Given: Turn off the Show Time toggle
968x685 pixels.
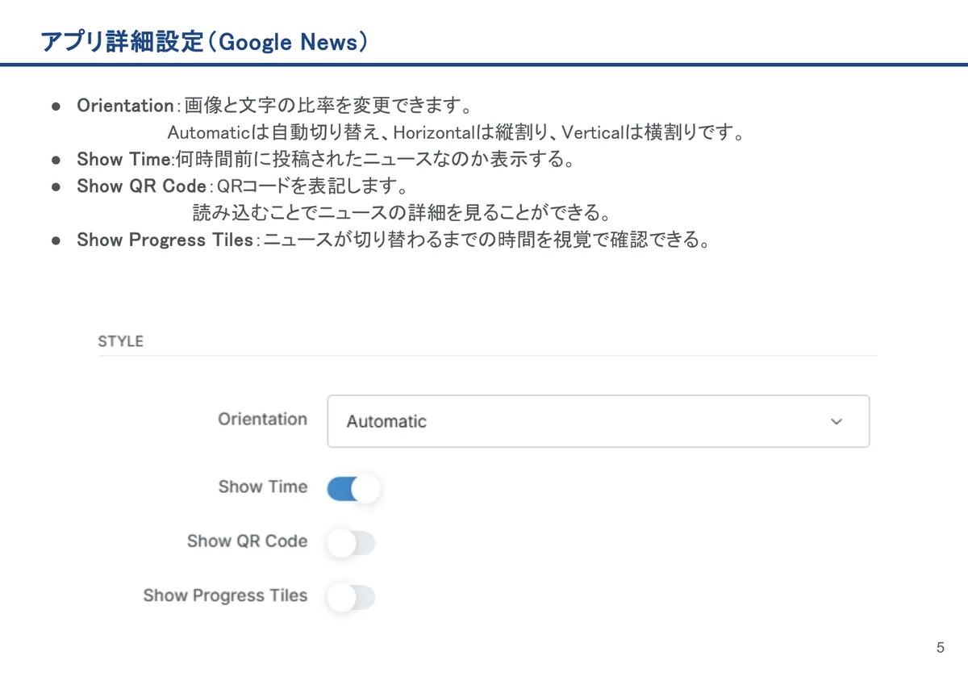Looking at the screenshot, I should (x=353, y=488).
